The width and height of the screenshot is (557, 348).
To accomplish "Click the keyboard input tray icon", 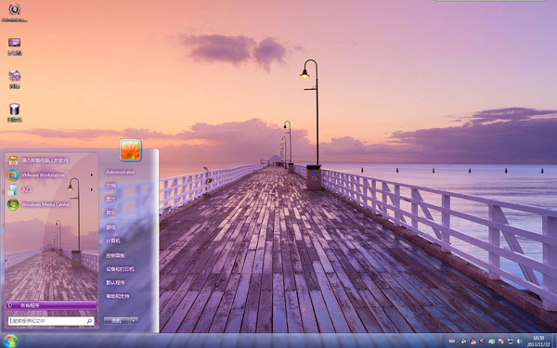I will click(x=452, y=341).
